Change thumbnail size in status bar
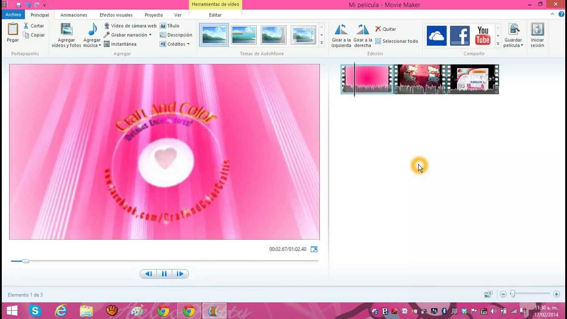 (488, 294)
